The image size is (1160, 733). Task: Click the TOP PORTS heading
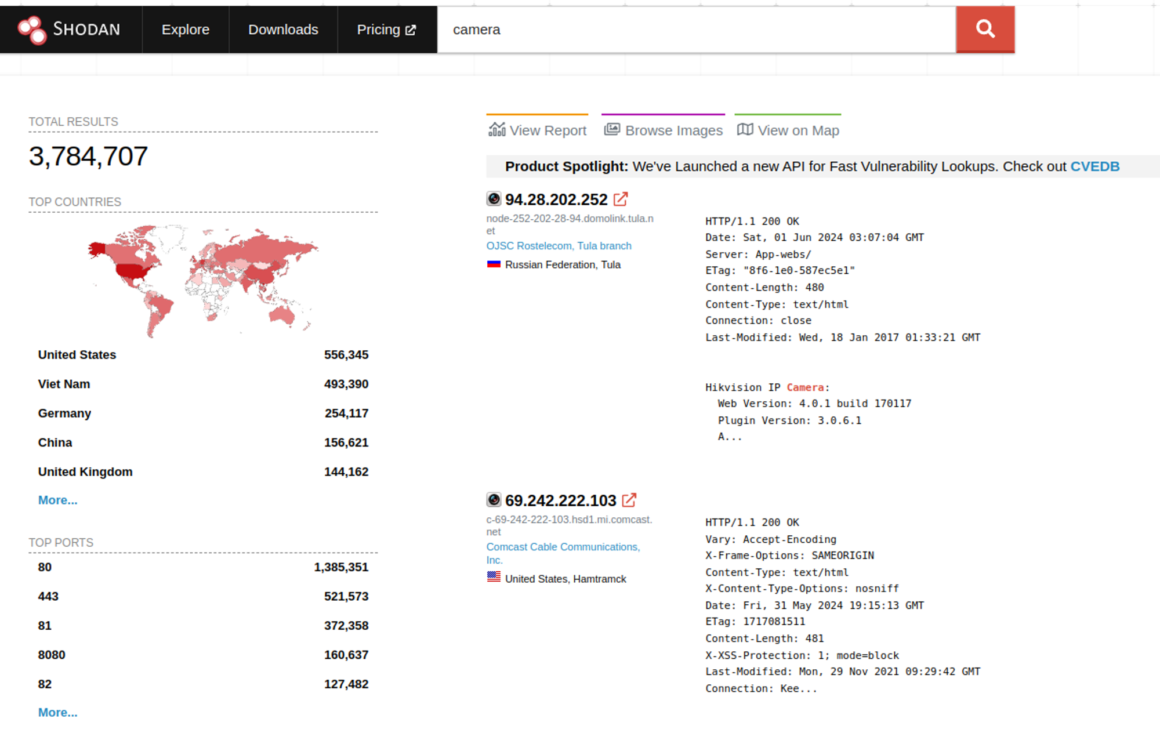(61, 543)
